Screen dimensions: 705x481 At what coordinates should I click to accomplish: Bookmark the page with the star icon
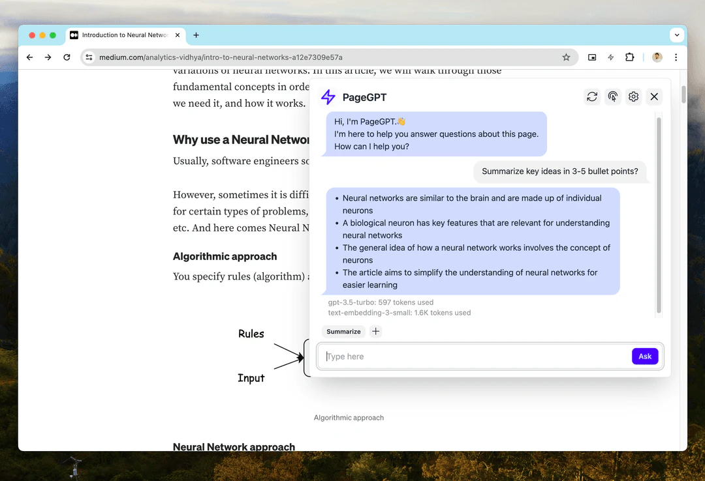[x=566, y=57]
